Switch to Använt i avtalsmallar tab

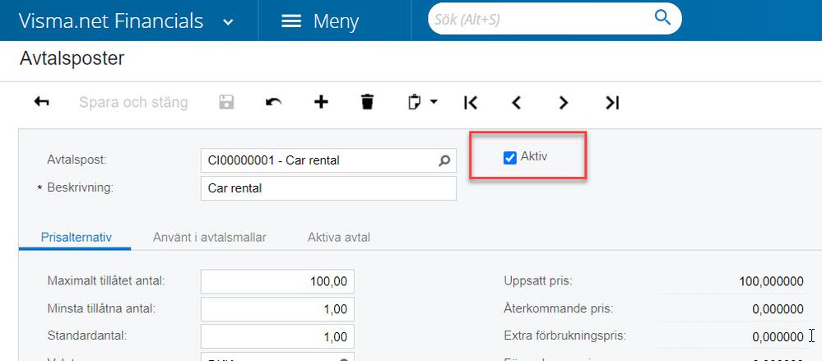pos(210,238)
